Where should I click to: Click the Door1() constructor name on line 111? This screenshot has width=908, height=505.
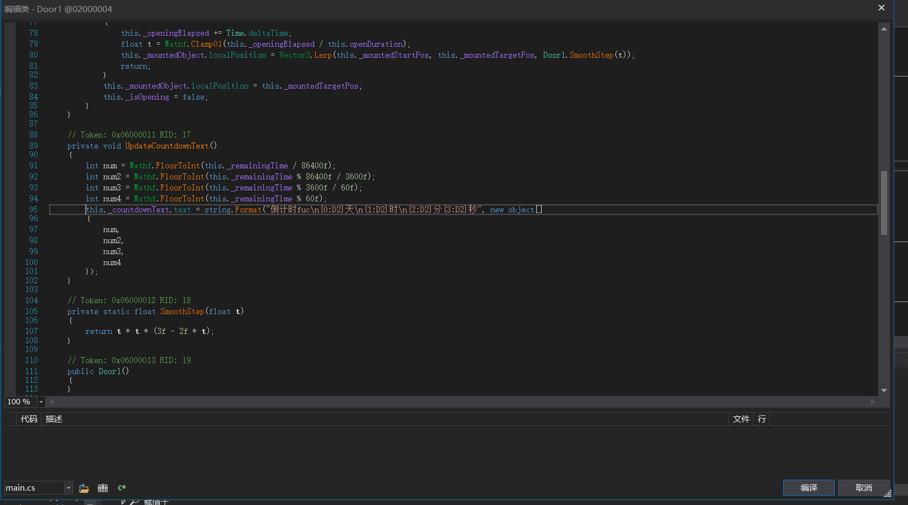pos(114,371)
